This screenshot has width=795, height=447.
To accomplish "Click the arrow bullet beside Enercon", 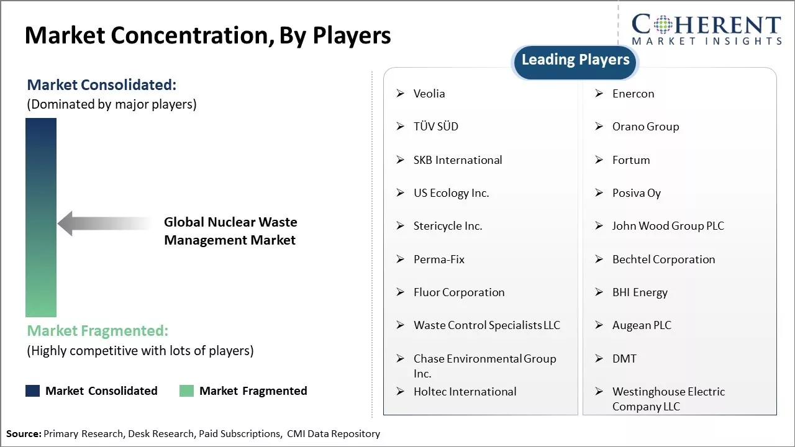I will [x=599, y=94].
